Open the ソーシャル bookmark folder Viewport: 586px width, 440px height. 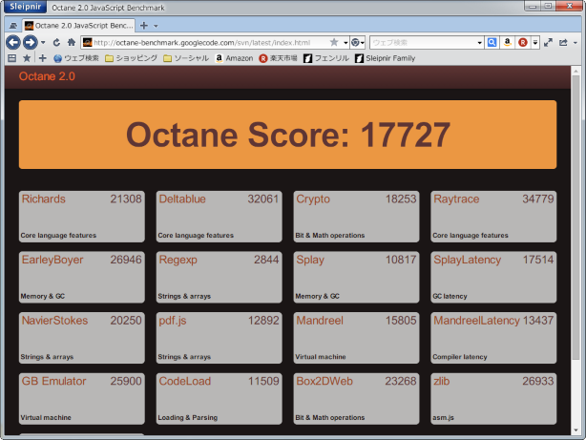(x=186, y=58)
